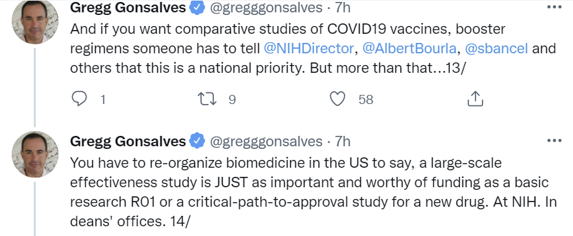573x236 pixels.
Task: Open the @NIHDirector mention link
Action: click(x=308, y=49)
